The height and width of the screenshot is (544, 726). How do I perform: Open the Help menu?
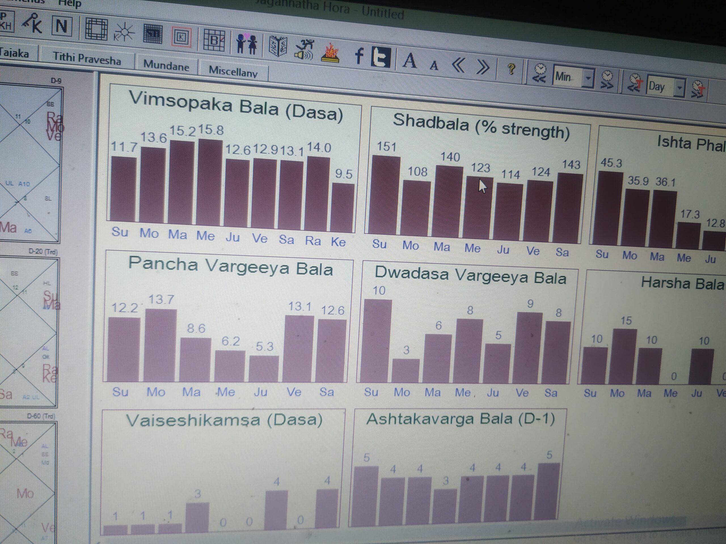[69, 4]
